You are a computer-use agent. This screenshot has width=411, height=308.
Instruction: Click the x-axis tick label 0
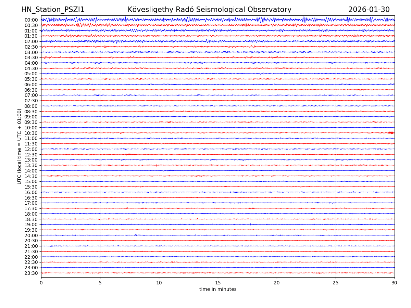point(41,283)
